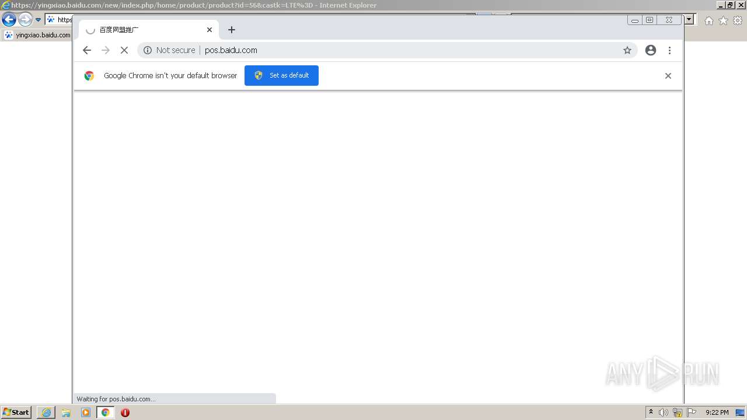Open Internet Explorer favorites star
Screen dimensions: 747x420
[723, 20]
